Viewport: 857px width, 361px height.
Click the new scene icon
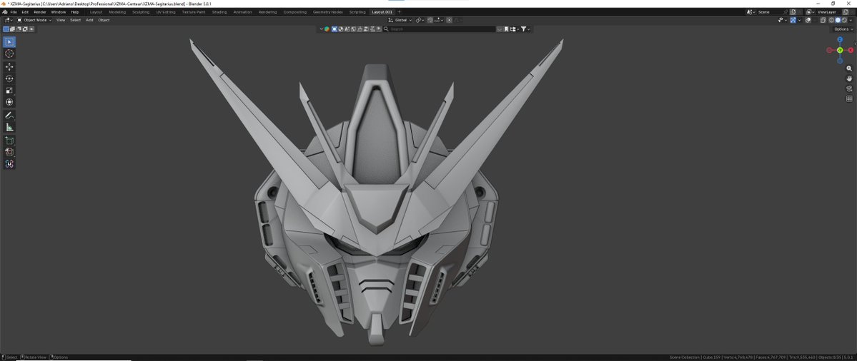(x=793, y=12)
